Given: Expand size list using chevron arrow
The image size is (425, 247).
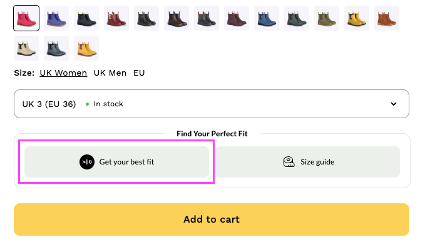Looking at the screenshot, I should (x=394, y=104).
